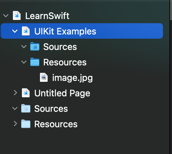The width and height of the screenshot is (172, 154).
Task: Click the Swift folder icon beside nested Sources
Action: pos(35,46)
